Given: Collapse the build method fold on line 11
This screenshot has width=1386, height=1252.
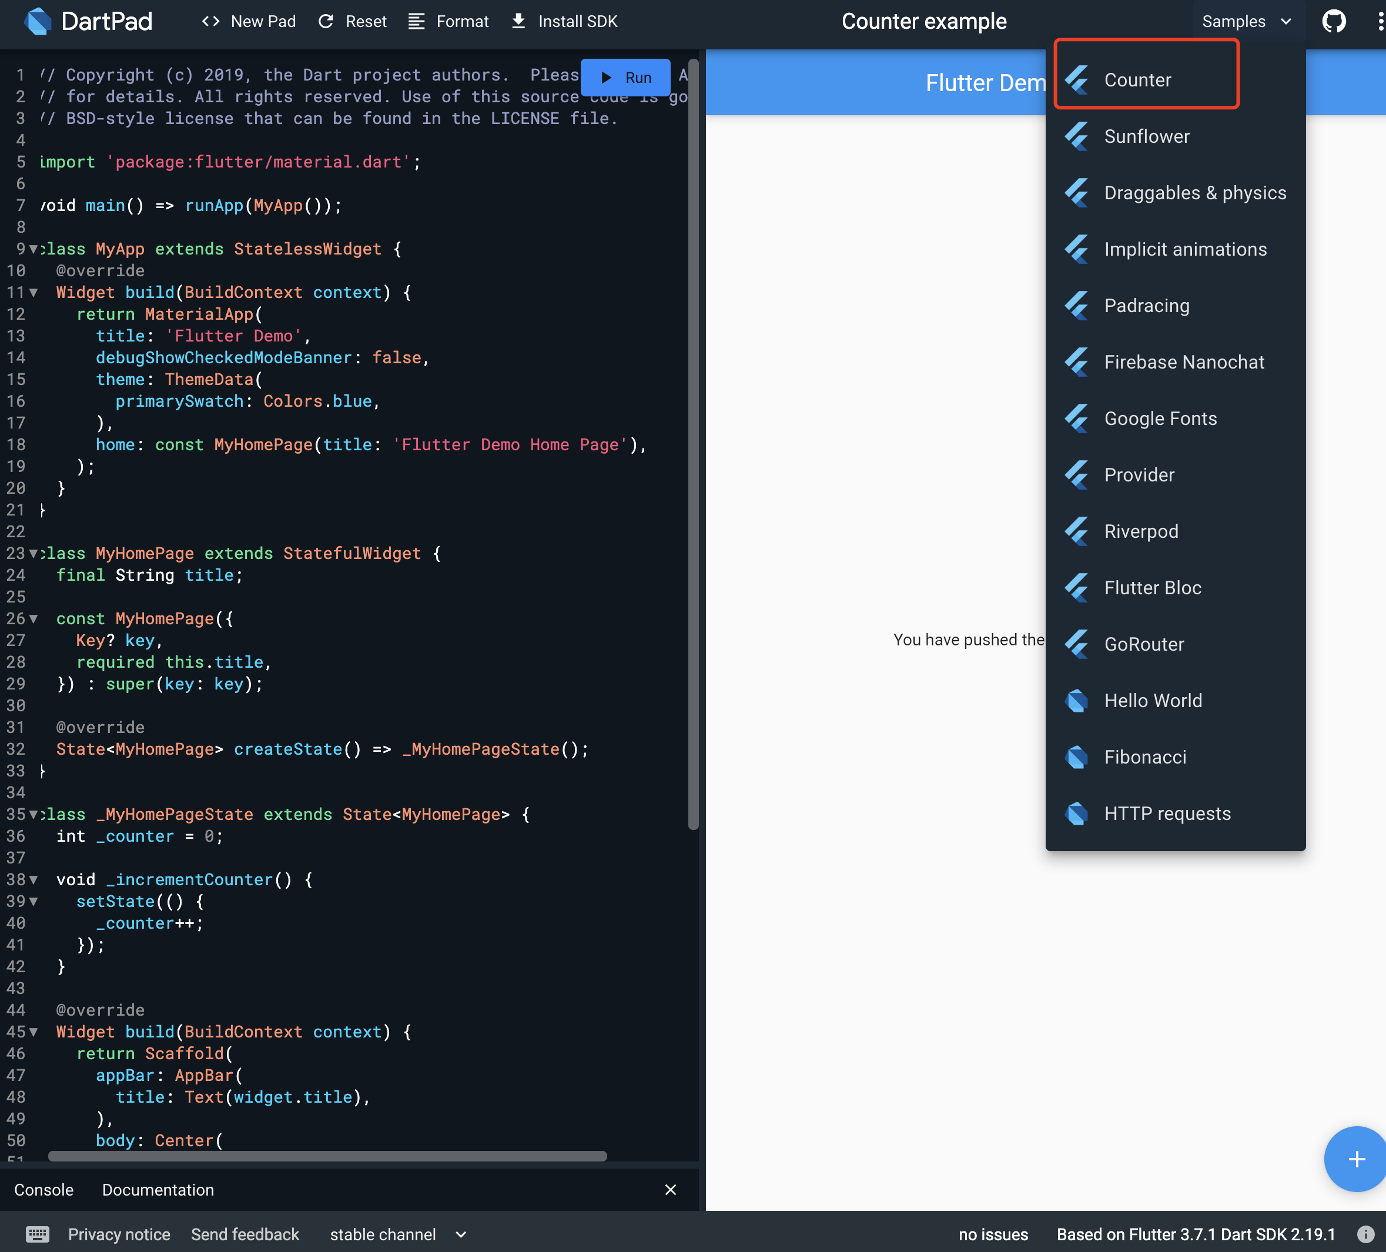Looking at the screenshot, I should [33, 292].
